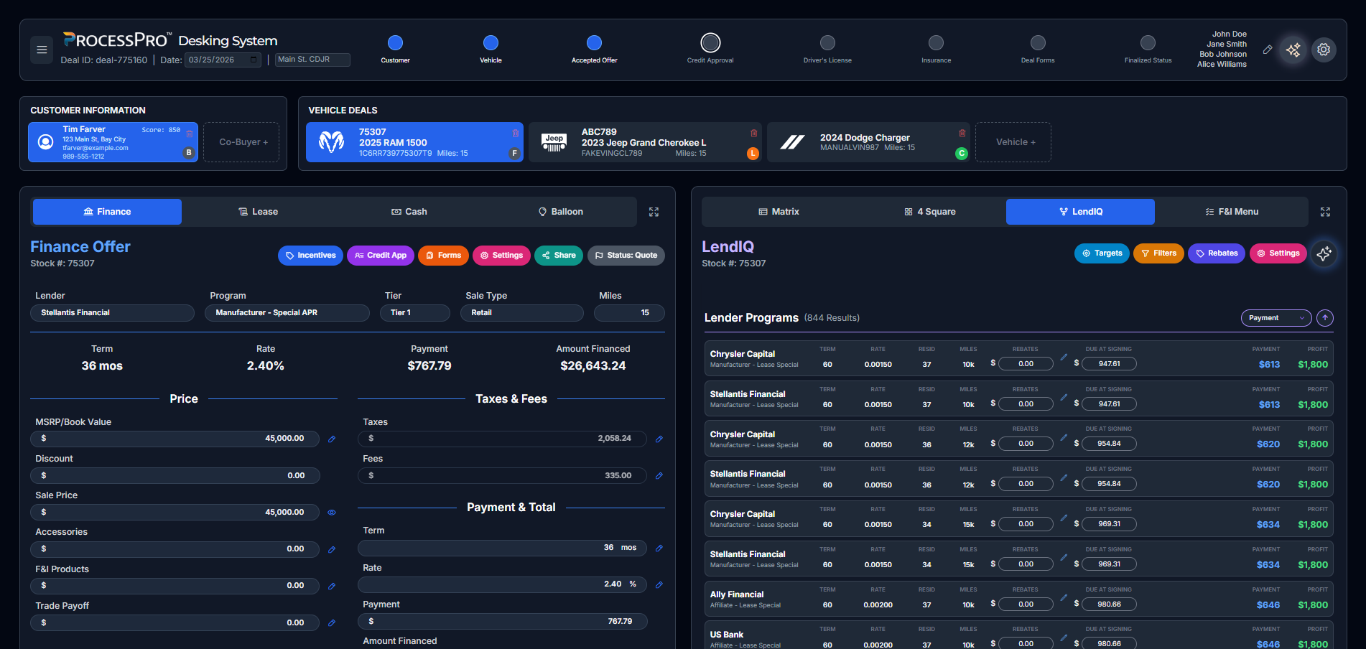Edit the MSRP/Book Value with pencil icon
Image resolution: width=1366 pixels, height=649 pixels.
click(332, 439)
